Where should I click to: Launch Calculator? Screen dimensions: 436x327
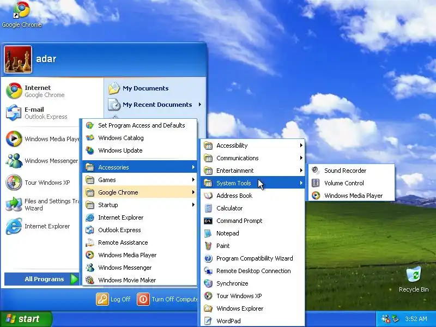[253, 208]
